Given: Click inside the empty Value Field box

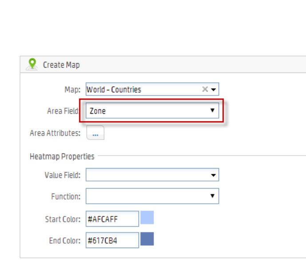Looking at the screenshot, I should click(x=147, y=175).
